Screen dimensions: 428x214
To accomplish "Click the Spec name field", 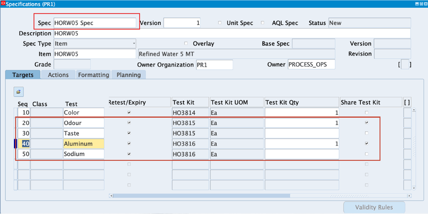I will 95,23.
